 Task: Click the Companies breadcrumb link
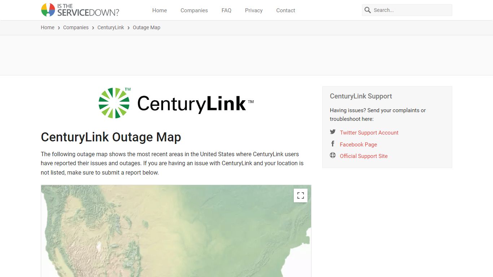76,27
